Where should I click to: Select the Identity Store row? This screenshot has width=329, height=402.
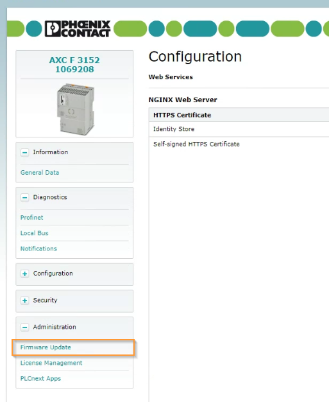pos(239,129)
